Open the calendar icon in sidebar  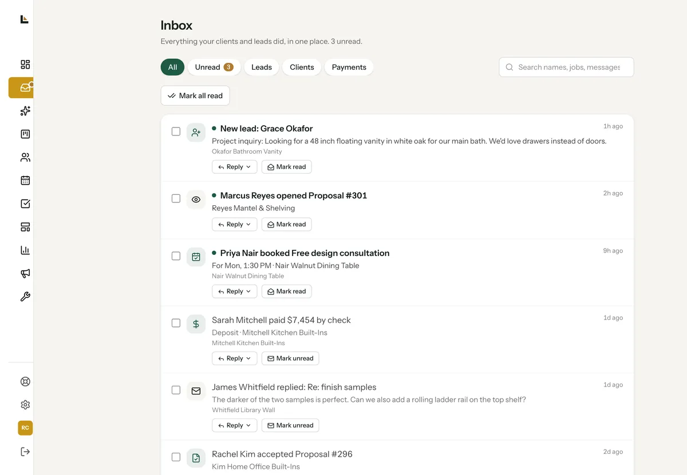point(25,181)
